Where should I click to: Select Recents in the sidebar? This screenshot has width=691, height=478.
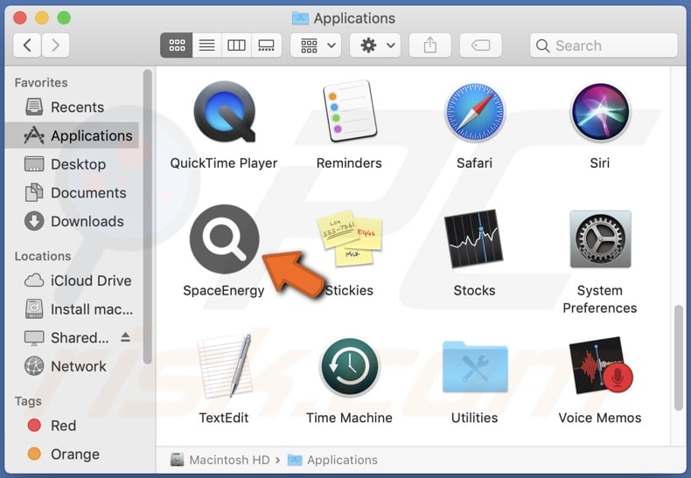click(x=73, y=107)
